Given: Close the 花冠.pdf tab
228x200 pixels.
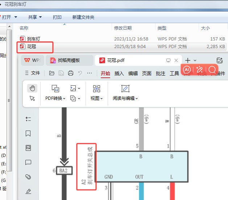Looking at the screenshot, I should (176, 60).
